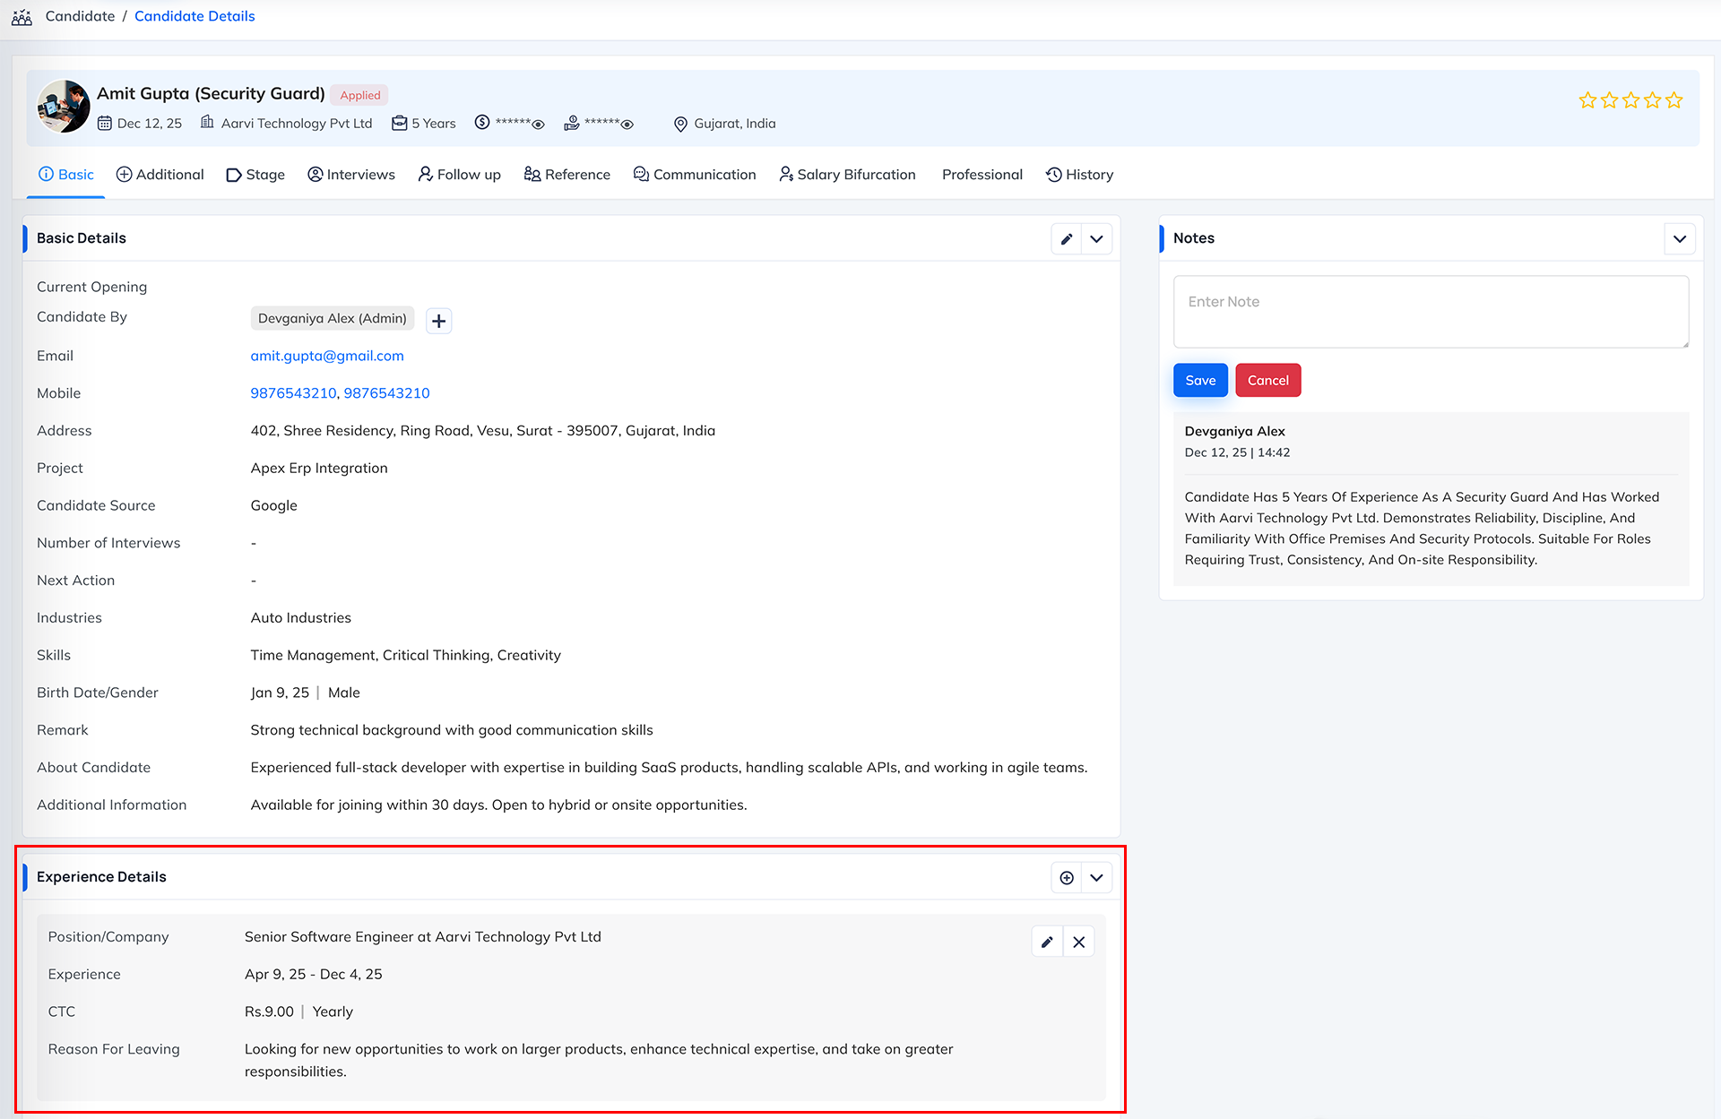
Task: Edit Basic Details with the pencil icon
Action: click(1066, 239)
